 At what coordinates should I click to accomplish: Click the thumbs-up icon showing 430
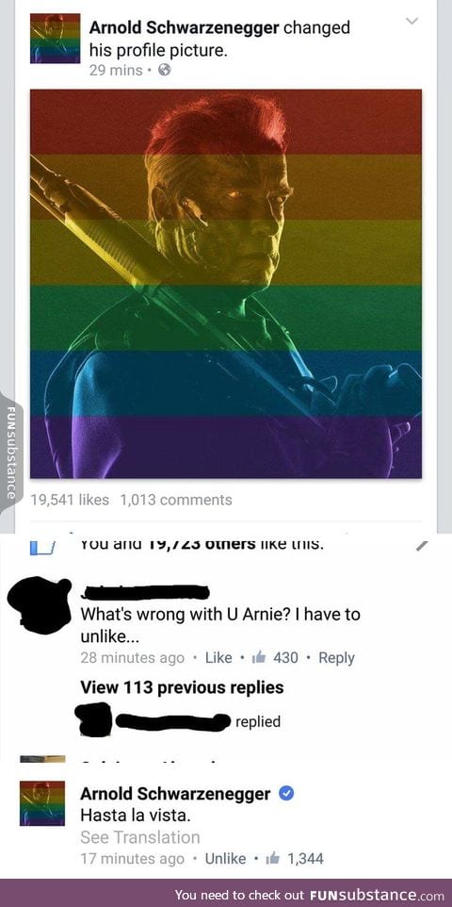pyautogui.click(x=259, y=657)
